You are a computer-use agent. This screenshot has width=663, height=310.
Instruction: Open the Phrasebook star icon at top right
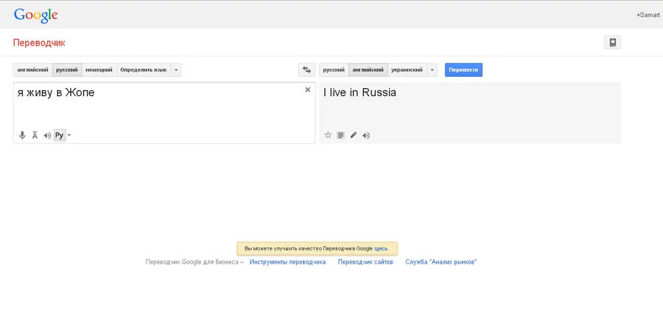pos(613,42)
